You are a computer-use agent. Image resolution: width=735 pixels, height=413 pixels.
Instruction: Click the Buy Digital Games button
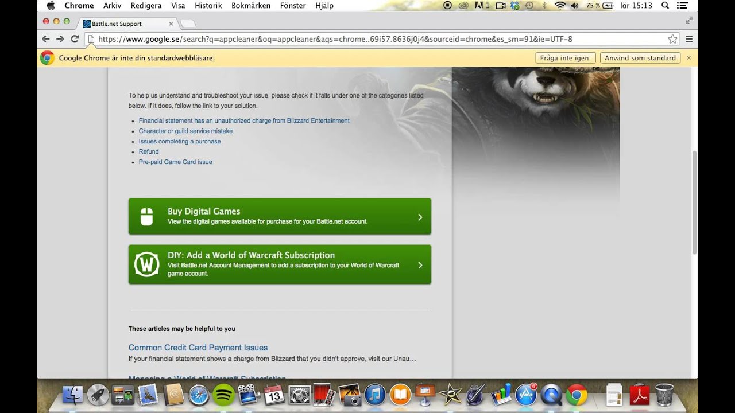click(x=280, y=216)
